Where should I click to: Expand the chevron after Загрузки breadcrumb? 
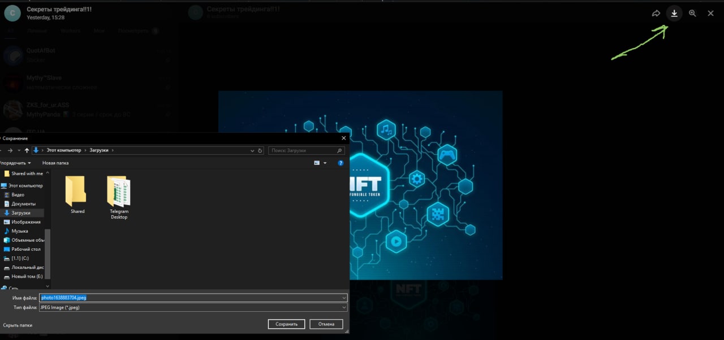click(113, 150)
